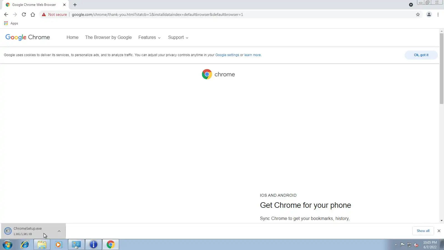Click the chrome logo in page center
The height and width of the screenshot is (250, 444).
tap(218, 74)
